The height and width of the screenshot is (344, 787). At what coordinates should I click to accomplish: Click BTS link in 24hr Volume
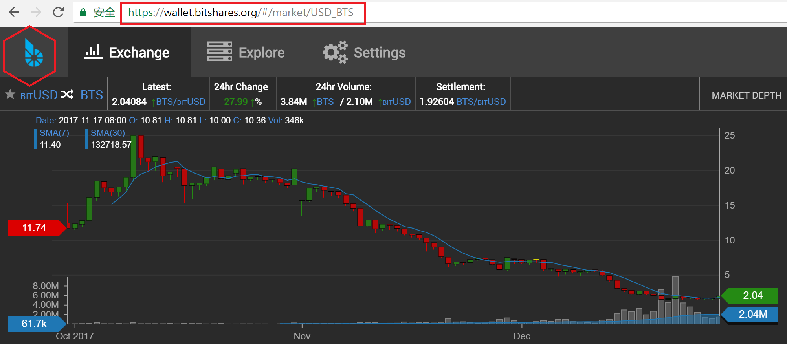[325, 102]
